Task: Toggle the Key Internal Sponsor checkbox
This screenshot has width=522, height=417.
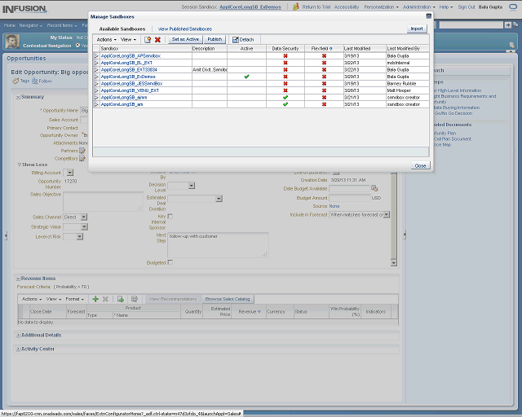Action: [170, 216]
